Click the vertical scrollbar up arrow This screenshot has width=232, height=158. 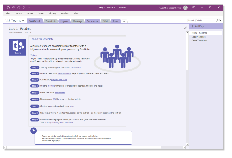click(x=188, y=33)
